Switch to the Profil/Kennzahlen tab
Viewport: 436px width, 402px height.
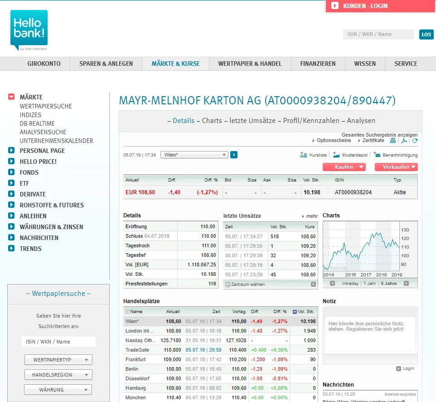(311, 121)
